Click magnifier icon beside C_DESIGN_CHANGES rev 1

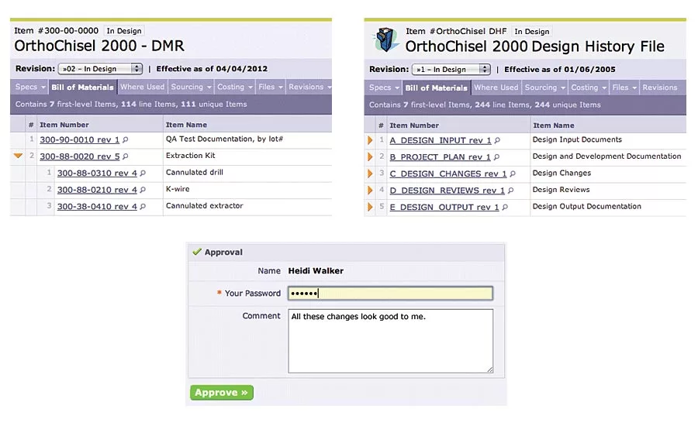pos(513,173)
